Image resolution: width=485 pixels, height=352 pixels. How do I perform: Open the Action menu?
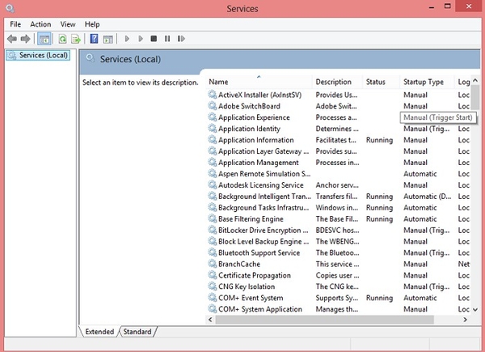coord(40,24)
